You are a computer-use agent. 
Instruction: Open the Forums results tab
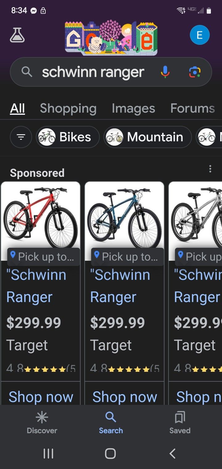[192, 108]
